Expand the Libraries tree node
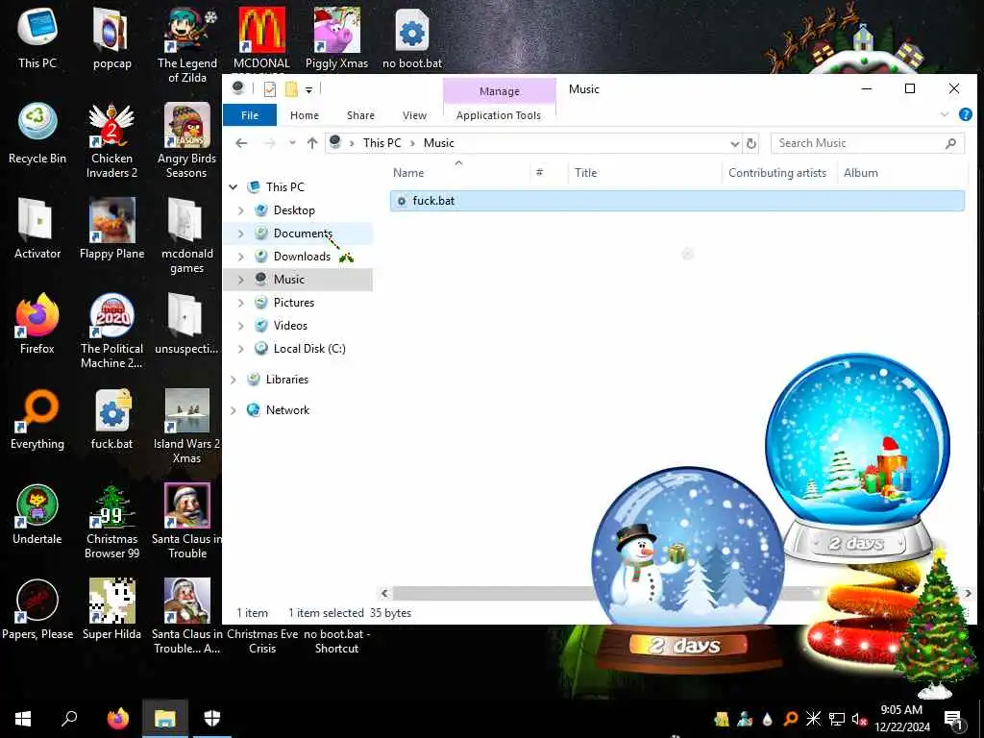The height and width of the screenshot is (738, 984). (234, 380)
